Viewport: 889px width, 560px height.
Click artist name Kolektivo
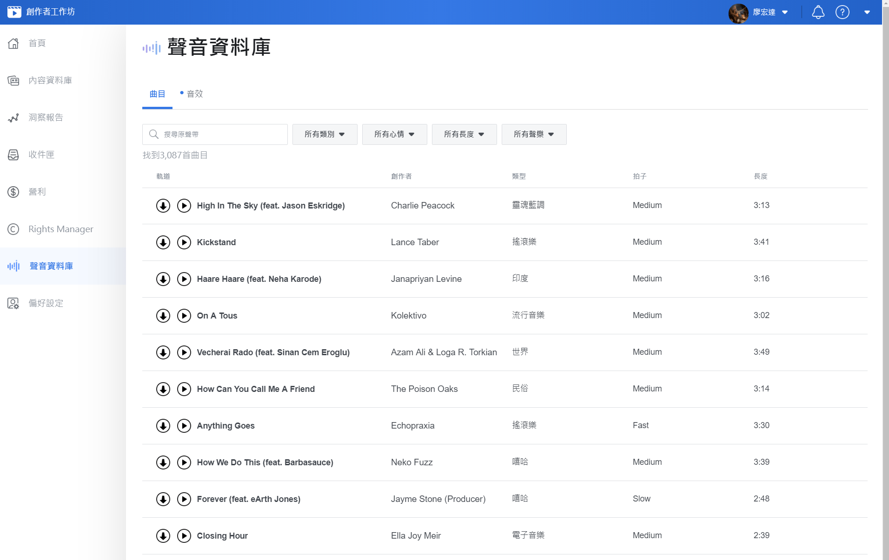click(409, 315)
